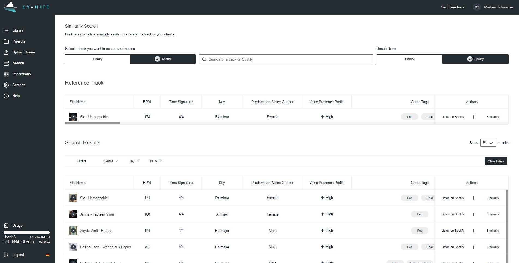This screenshot has height=263, width=519.
Task: Play Zayde Wølf - Heroes
Action: [x=73, y=231]
